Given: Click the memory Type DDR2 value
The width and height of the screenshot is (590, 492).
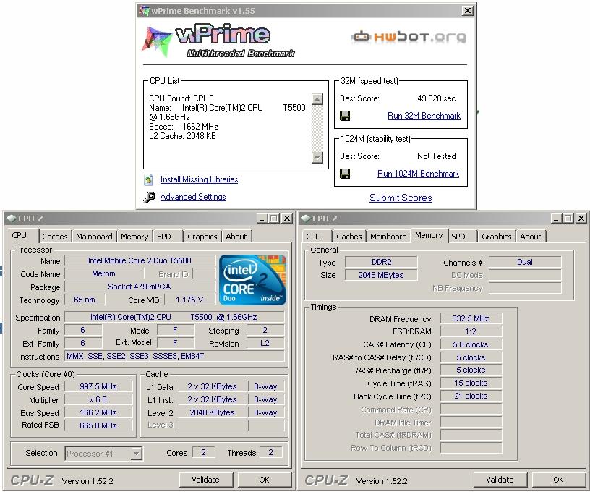Looking at the screenshot, I should (381, 262).
